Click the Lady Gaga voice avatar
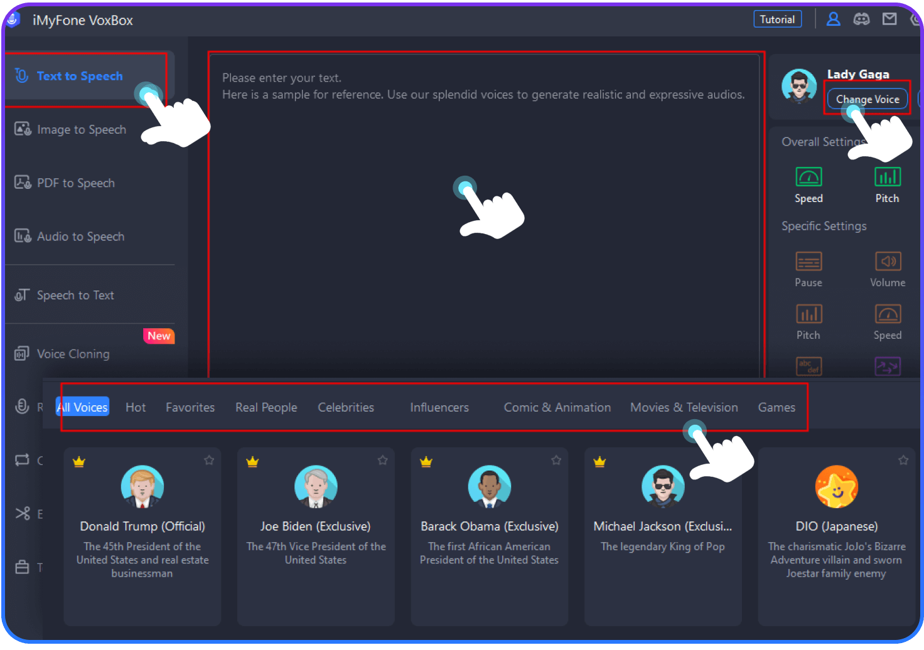The image size is (924, 650). [x=799, y=87]
